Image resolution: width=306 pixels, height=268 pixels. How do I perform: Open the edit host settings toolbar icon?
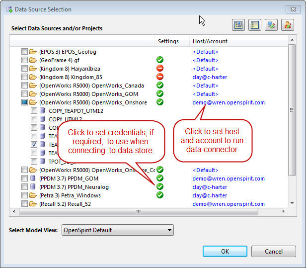(x=271, y=25)
